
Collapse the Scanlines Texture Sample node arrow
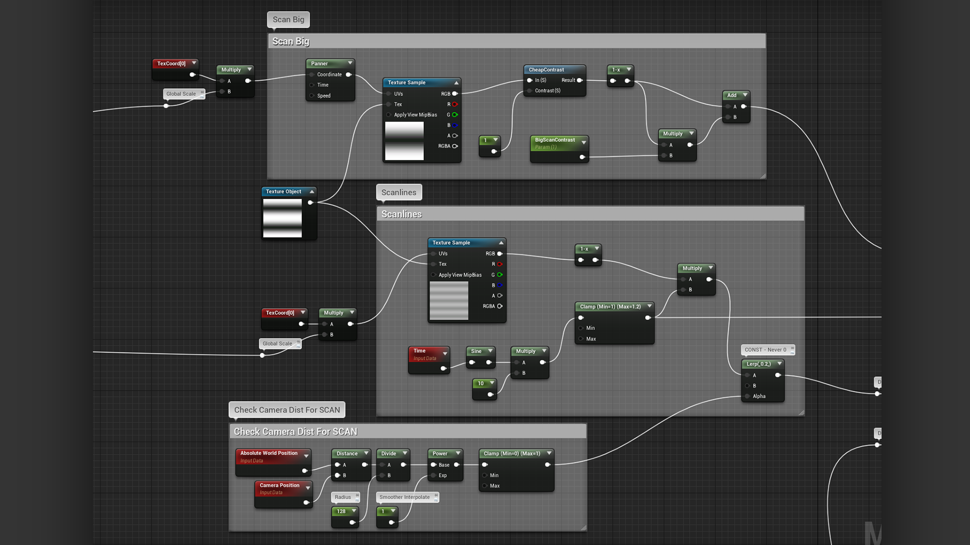click(501, 243)
